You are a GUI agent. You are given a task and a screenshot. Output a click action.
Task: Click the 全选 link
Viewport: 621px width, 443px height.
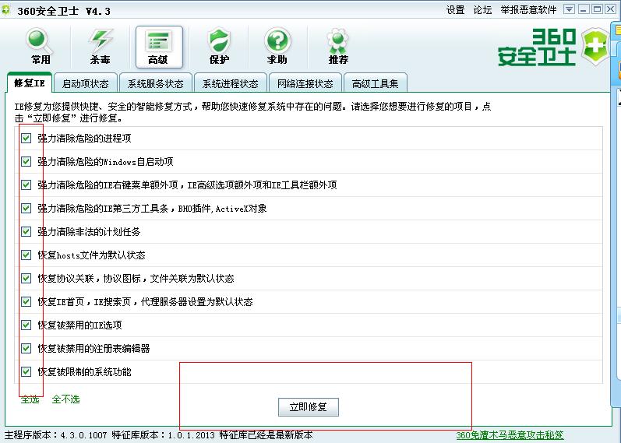(x=30, y=399)
